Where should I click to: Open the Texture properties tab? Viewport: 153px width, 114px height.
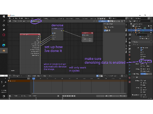[x=129, y=82]
